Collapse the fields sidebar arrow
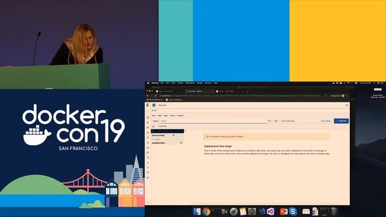This screenshot has height=217, width=386. [x=185, y=131]
